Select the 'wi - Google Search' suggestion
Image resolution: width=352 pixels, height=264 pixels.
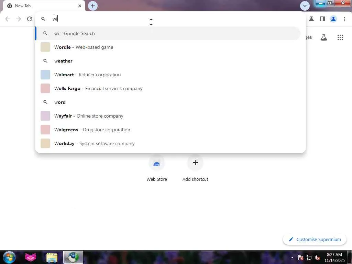168,33
